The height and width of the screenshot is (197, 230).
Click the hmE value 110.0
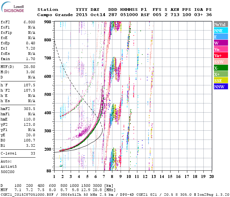tap(29, 119)
